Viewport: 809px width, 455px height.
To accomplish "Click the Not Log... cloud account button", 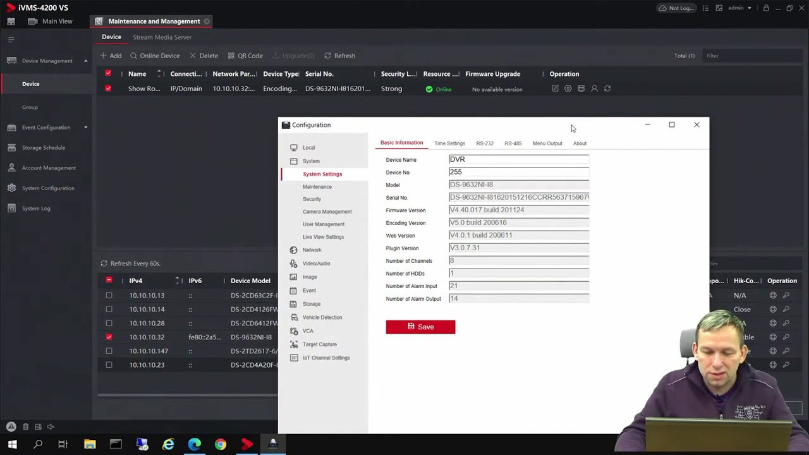I will (676, 8).
